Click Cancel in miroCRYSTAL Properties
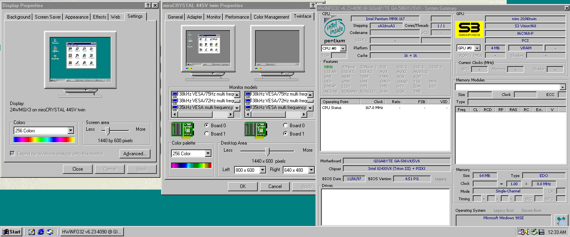 coord(275,186)
